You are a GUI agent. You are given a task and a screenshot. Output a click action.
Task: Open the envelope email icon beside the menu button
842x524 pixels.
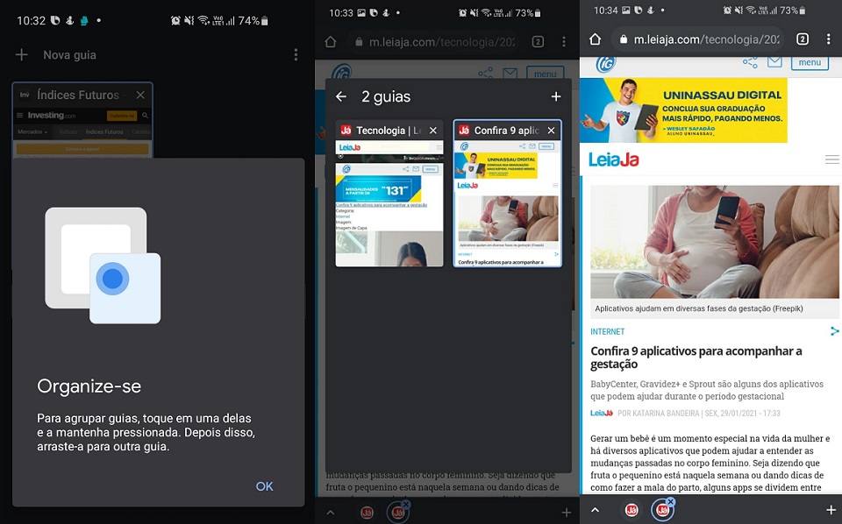(x=774, y=62)
